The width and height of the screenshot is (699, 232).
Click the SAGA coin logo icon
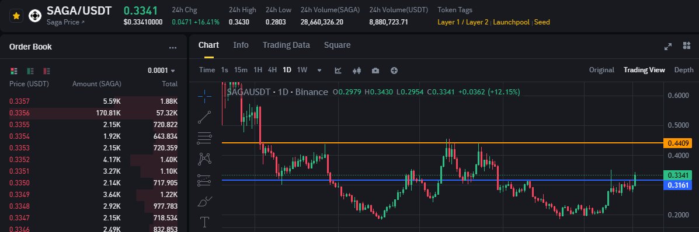pyautogui.click(x=35, y=16)
